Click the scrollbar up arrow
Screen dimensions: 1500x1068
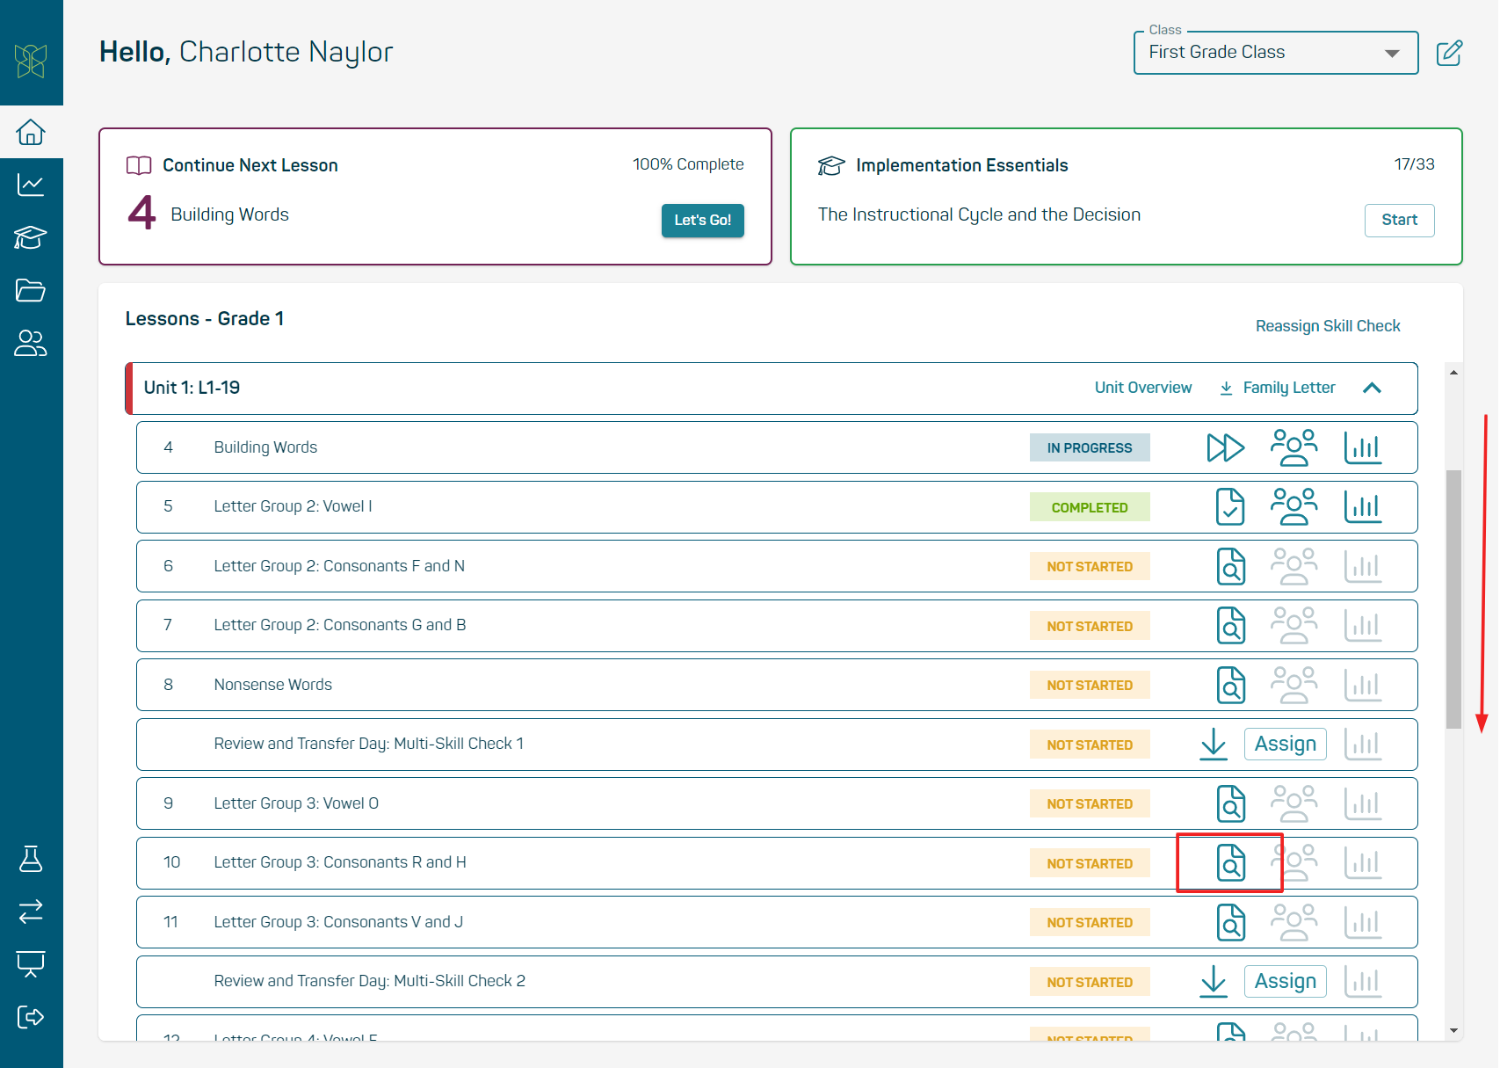click(x=1453, y=373)
